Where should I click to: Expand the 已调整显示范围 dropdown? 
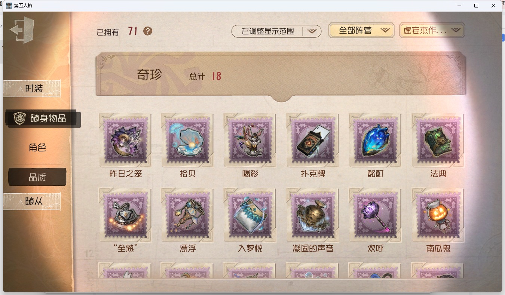click(276, 31)
